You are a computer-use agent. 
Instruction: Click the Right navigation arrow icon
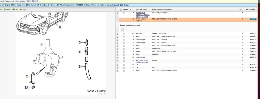pyautogui.click(x=21, y=9)
